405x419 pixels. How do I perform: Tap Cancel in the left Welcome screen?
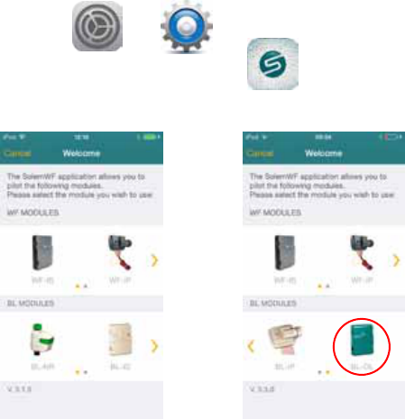[17, 153]
